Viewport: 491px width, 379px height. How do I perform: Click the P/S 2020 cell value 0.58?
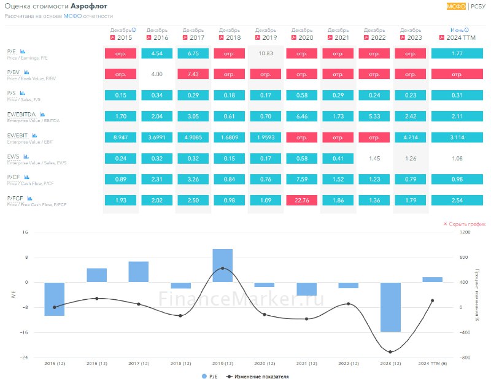pyautogui.click(x=302, y=95)
